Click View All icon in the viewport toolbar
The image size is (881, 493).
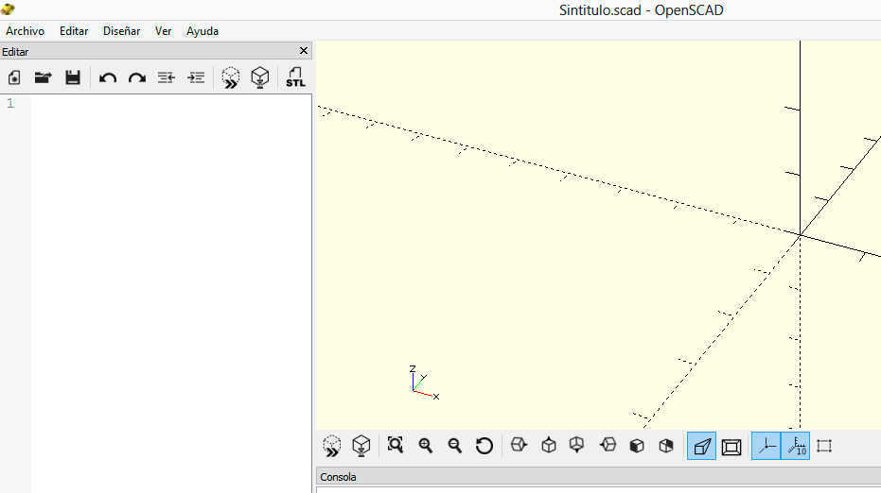[x=396, y=445]
